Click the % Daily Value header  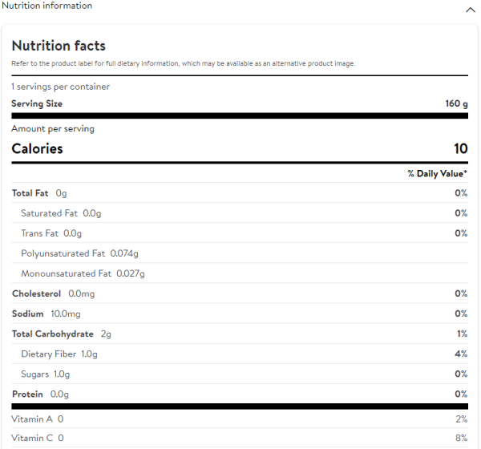437,173
